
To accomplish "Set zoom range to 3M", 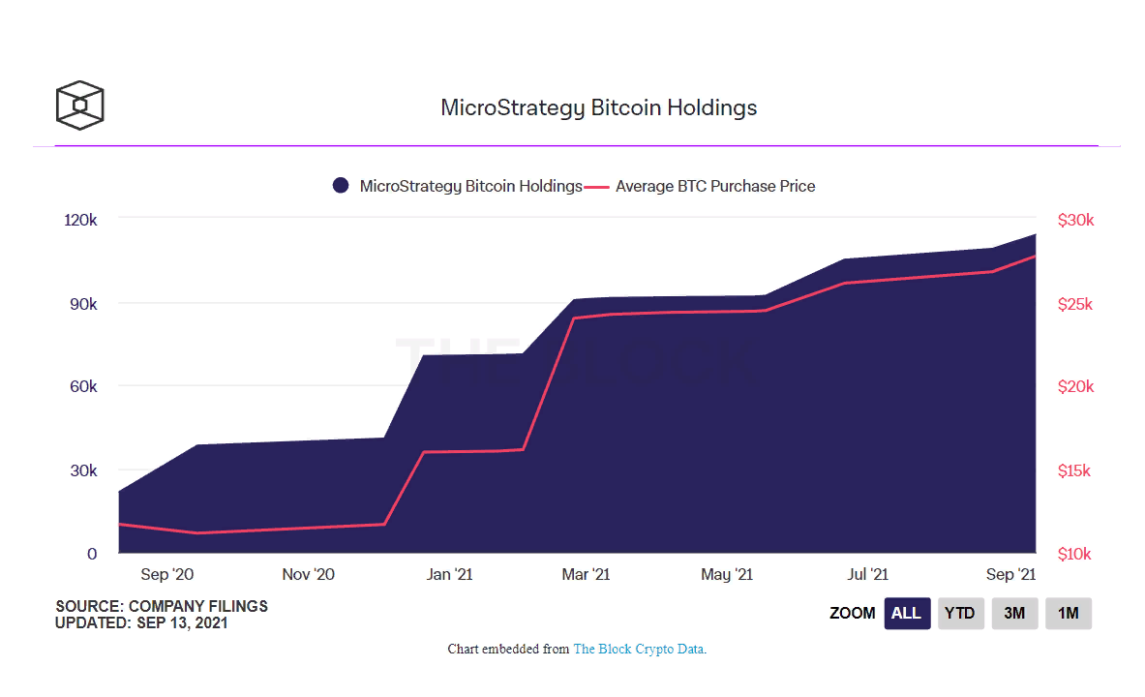I will point(1014,613).
